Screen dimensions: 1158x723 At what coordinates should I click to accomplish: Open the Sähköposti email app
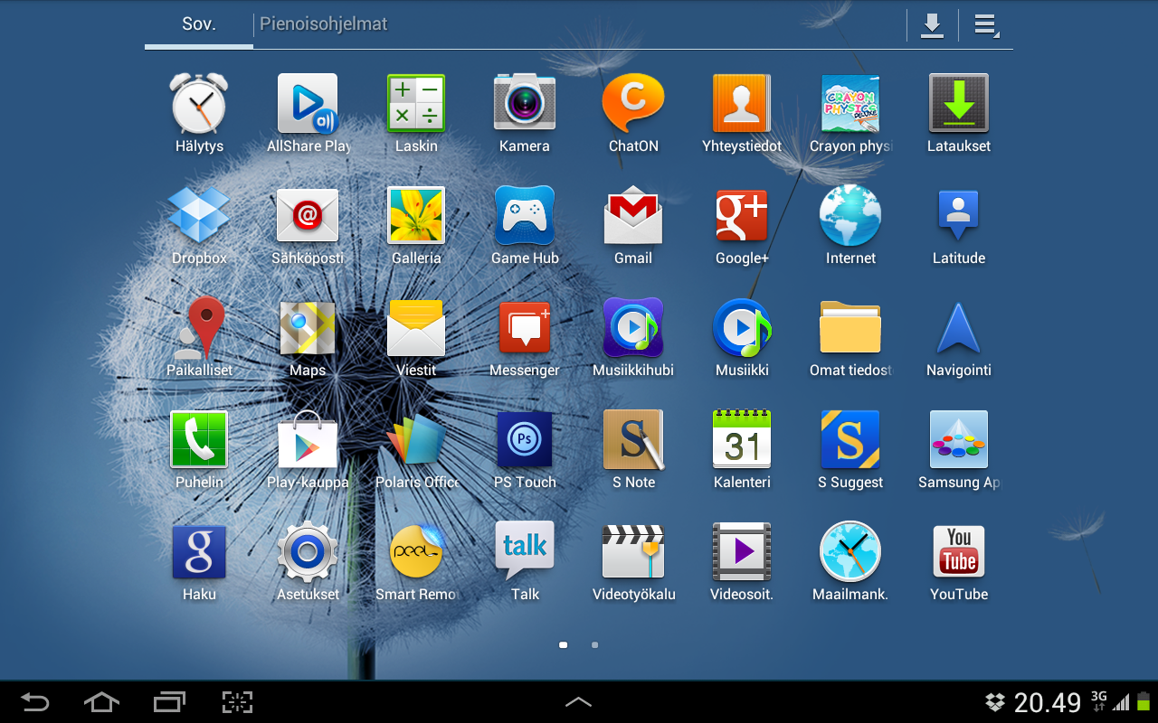tap(308, 226)
